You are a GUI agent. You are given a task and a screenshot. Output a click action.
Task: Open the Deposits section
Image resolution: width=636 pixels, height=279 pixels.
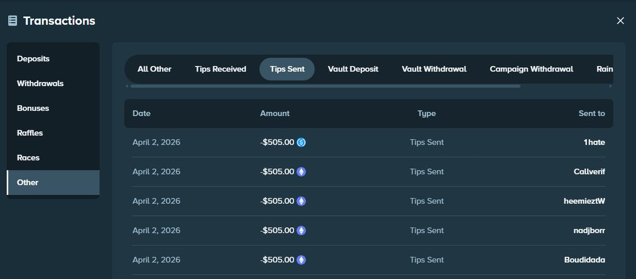coord(53,58)
